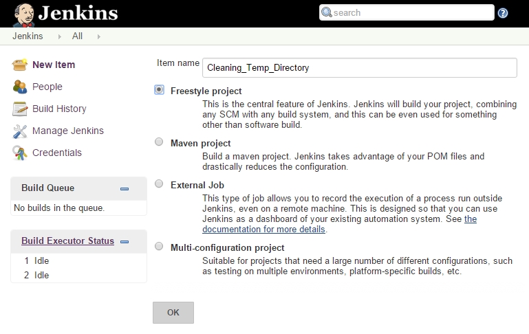Select the Multi-configuration project radio button
This screenshot has width=529, height=334.
click(159, 246)
